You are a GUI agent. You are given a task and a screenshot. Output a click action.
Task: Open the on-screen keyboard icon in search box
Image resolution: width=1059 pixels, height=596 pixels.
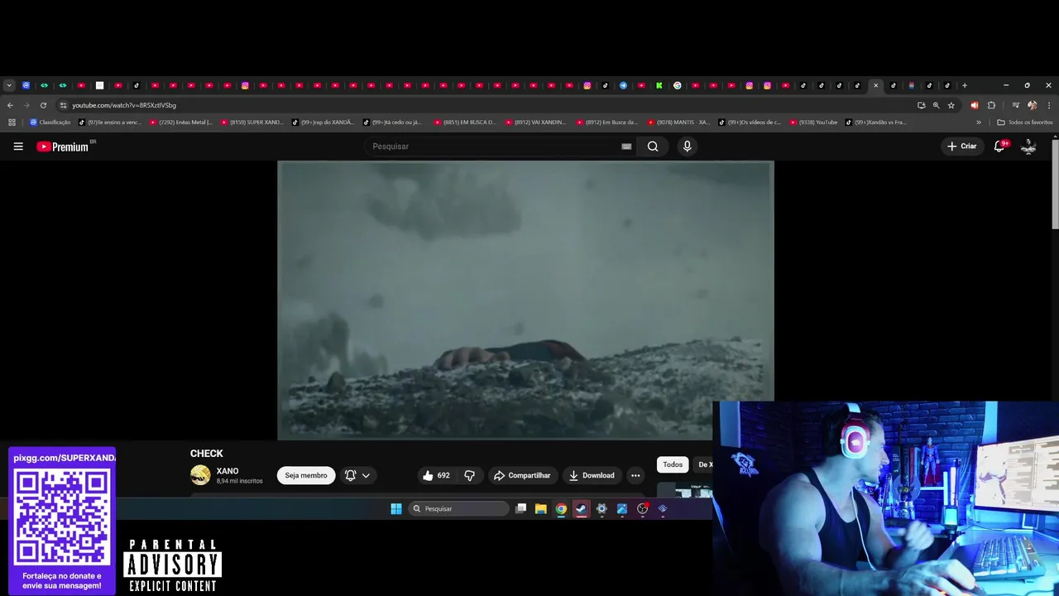(x=626, y=147)
